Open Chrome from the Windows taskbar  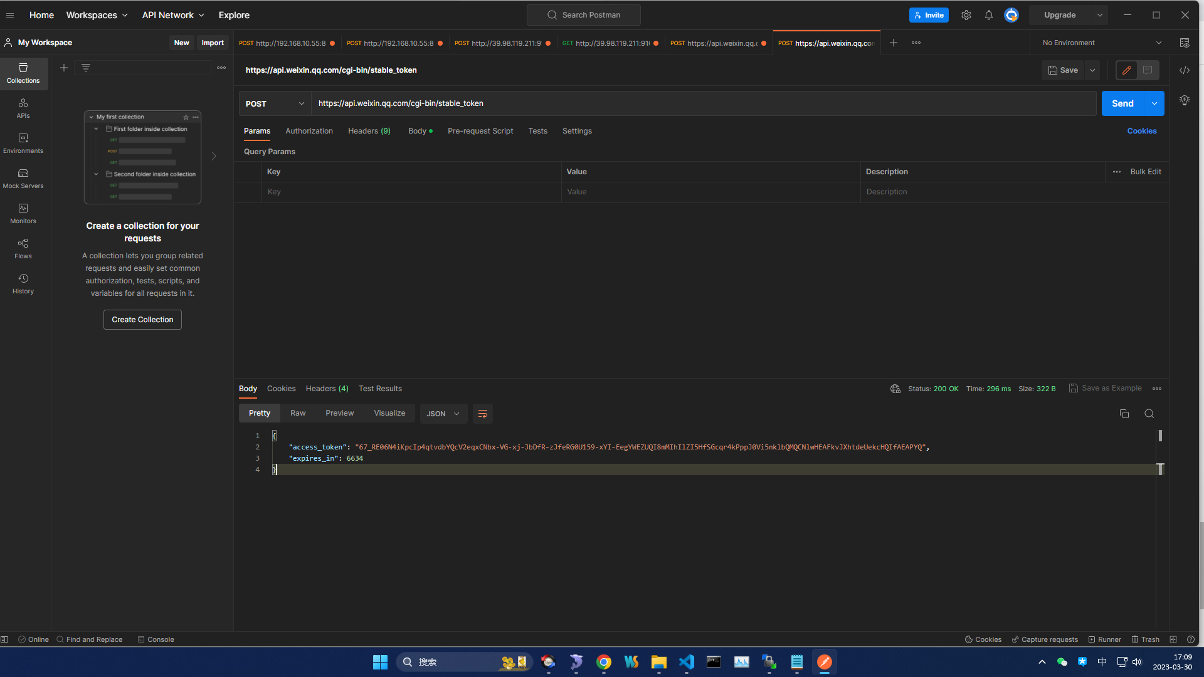(x=604, y=662)
